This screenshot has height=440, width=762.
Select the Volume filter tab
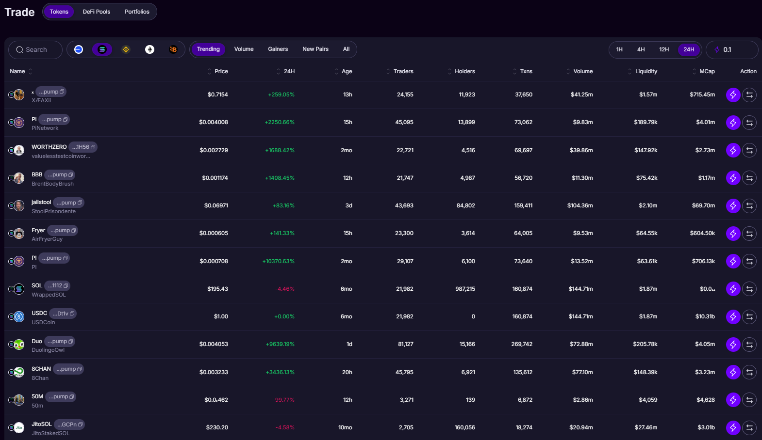244,49
